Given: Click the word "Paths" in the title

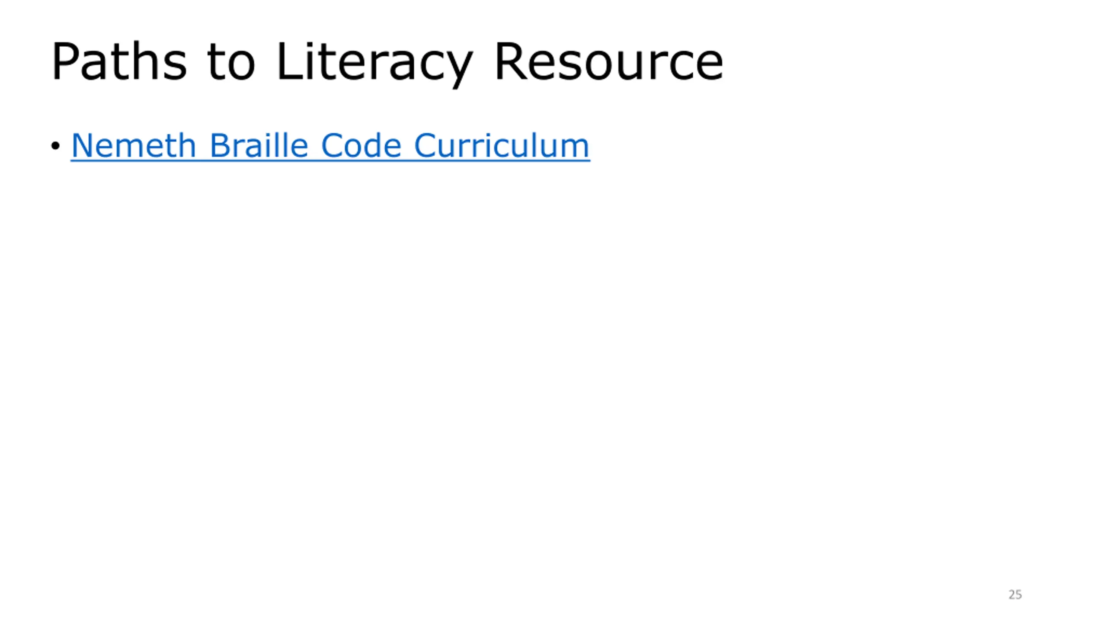Looking at the screenshot, I should click(x=119, y=61).
